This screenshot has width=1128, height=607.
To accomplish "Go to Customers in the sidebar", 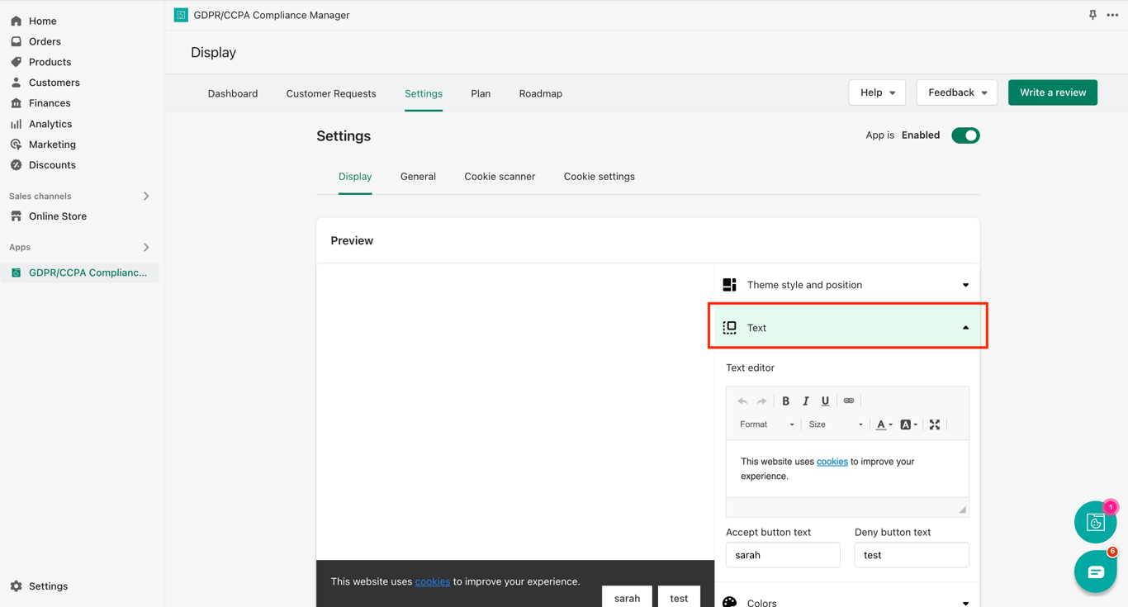I will (x=55, y=83).
